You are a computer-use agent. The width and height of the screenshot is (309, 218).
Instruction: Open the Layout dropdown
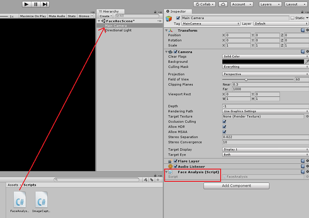coord(296,4)
